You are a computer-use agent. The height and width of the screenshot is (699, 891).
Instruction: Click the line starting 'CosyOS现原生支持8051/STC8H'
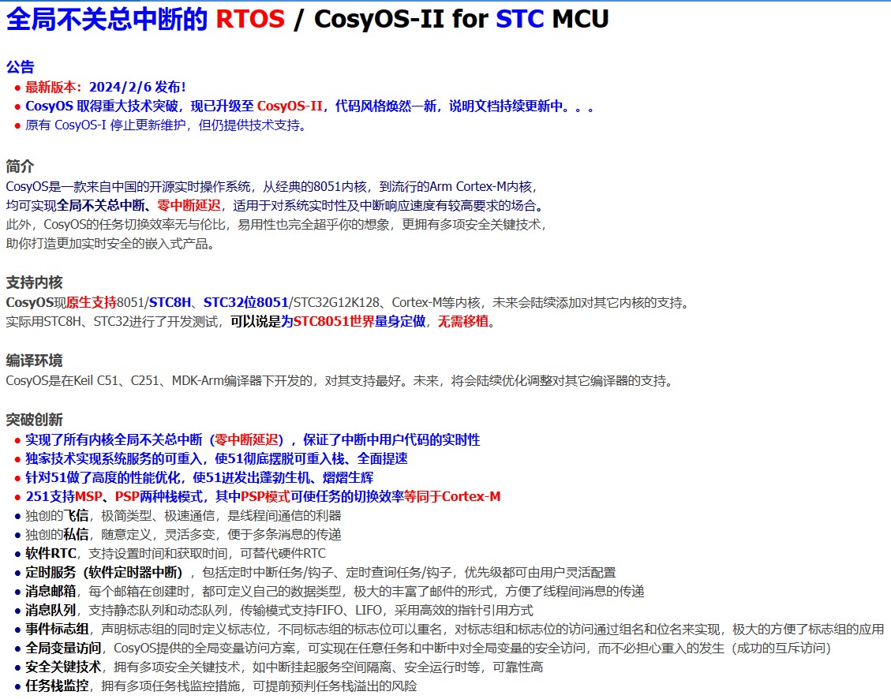[347, 302]
